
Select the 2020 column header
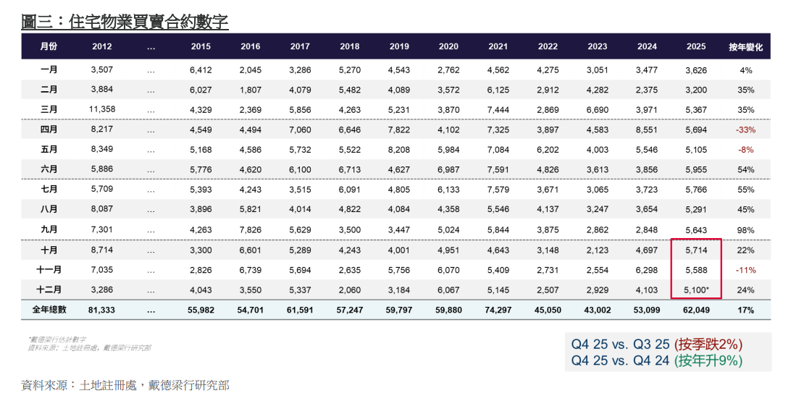[448, 46]
